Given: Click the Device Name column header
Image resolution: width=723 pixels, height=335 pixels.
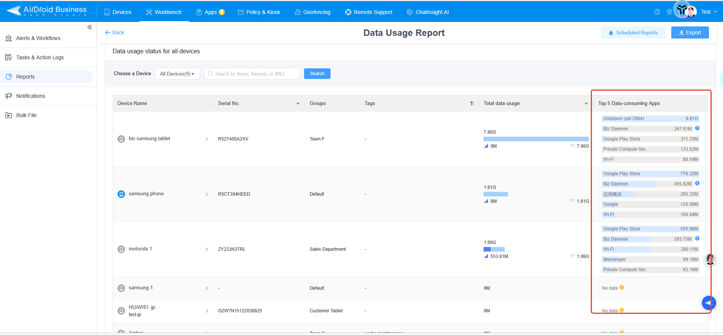Looking at the screenshot, I should click(x=132, y=103).
